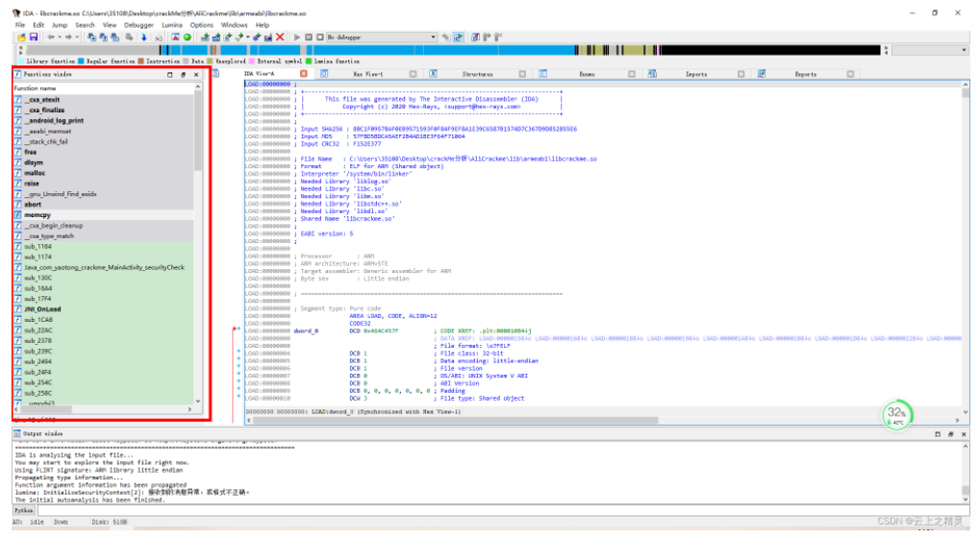Screen dimensions: 980x539
Task: Open the Jump menu
Action: coord(60,25)
